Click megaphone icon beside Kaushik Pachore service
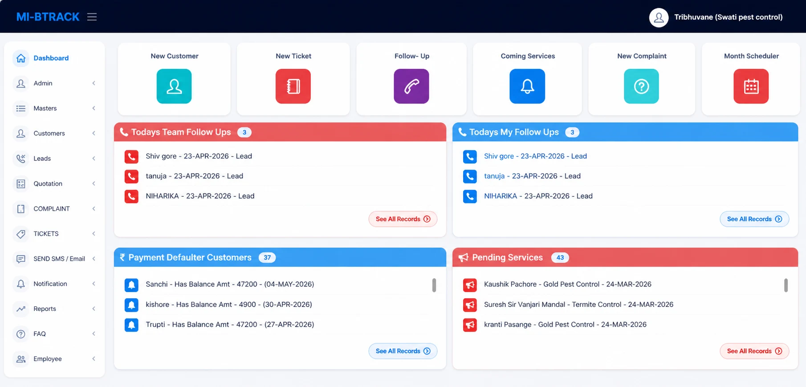The height and width of the screenshot is (387, 806). [470, 285]
